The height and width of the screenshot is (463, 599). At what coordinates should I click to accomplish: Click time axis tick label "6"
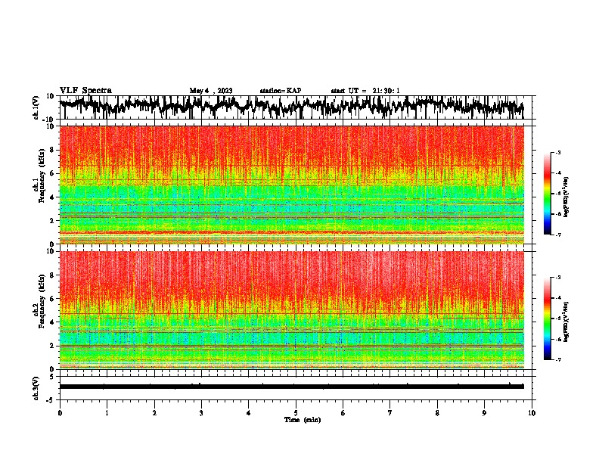(x=343, y=413)
